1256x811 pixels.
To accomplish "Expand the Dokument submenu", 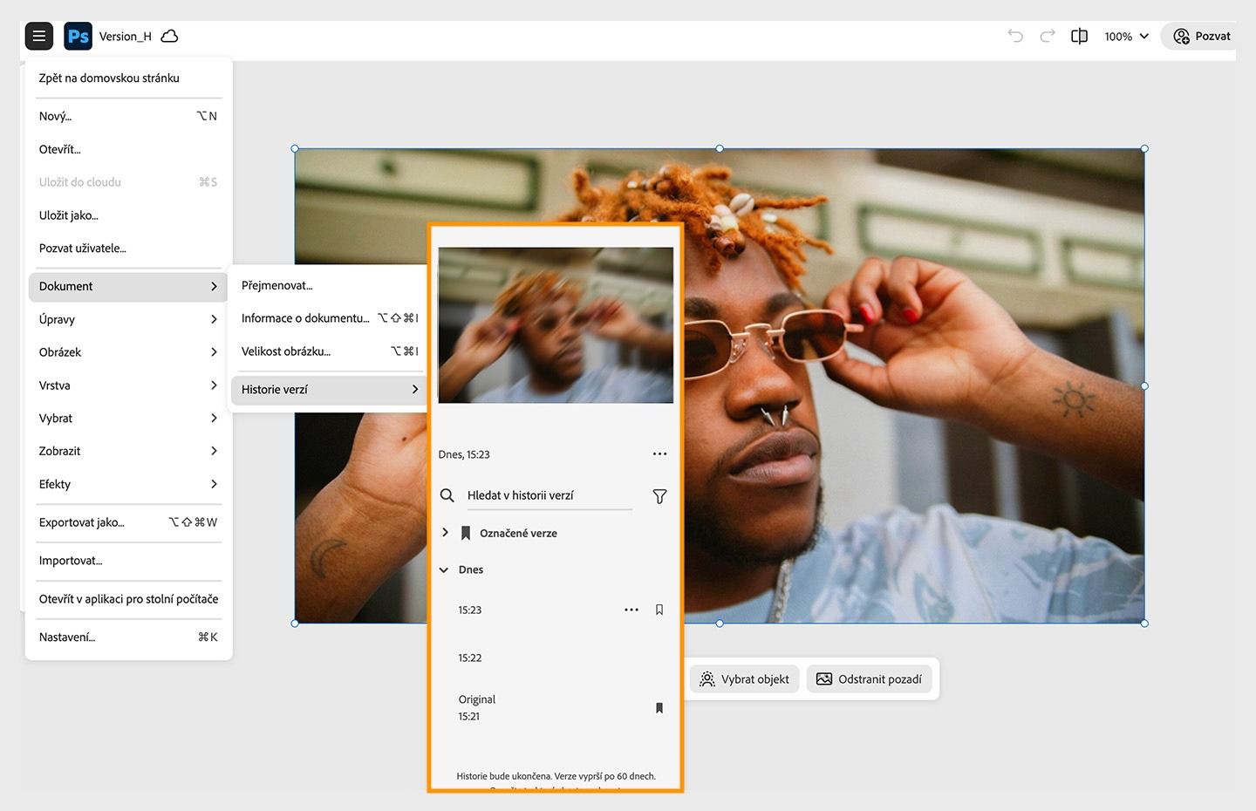I will [x=128, y=286].
